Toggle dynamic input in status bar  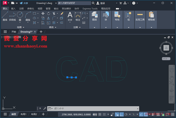coord(117,114)
